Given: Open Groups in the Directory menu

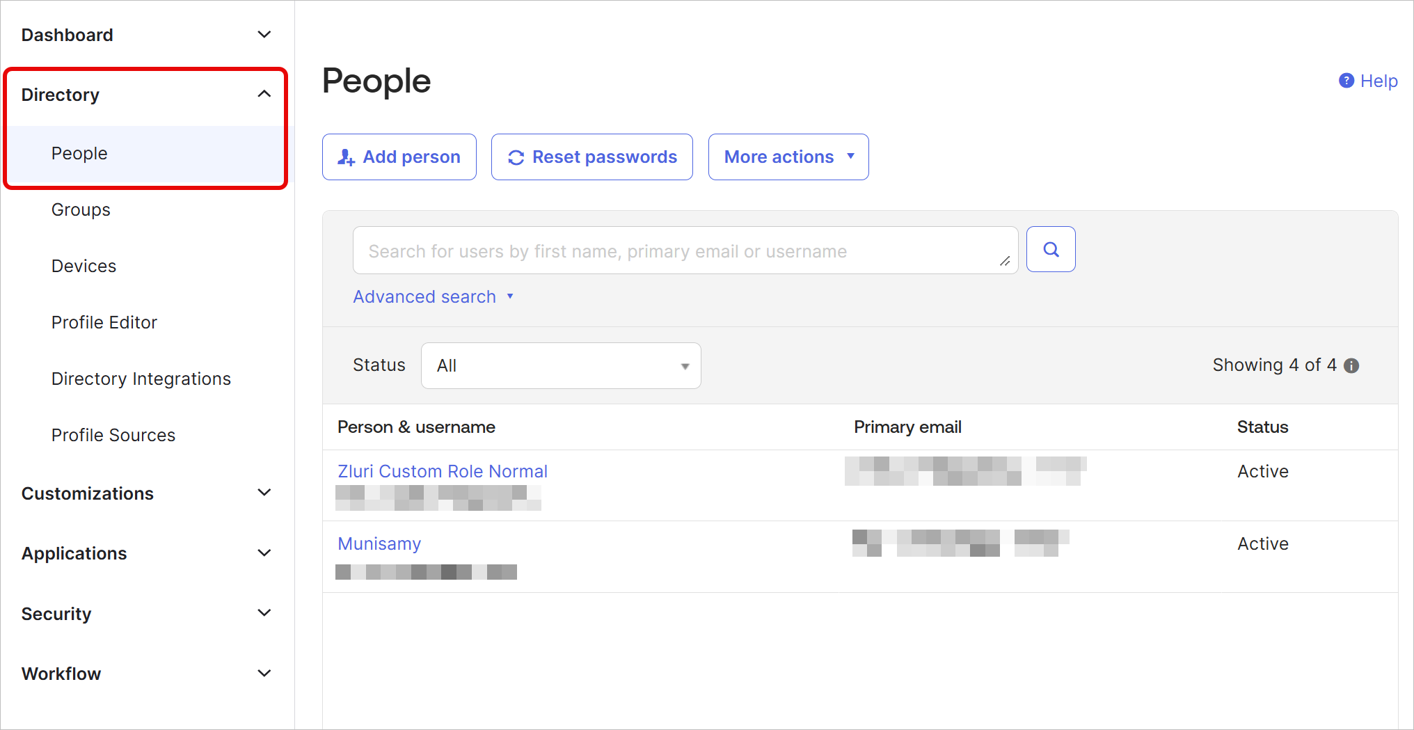Looking at the screenshot, I should tap(81, 209).
